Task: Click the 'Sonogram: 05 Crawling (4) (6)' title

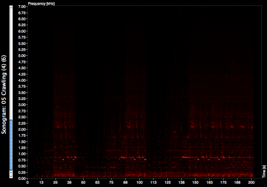Action: click(4, 94)
